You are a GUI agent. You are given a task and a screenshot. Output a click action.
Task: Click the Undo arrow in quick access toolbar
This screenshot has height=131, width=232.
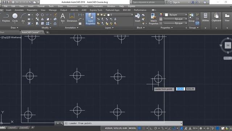click(17, 2)
